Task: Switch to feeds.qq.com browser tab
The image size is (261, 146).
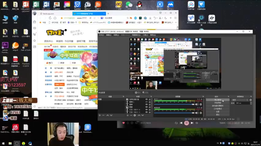Action: click(x=55, y=14)
